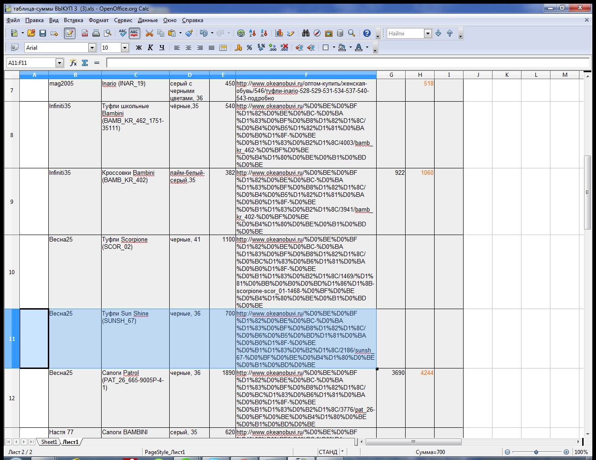Open Background Color dropdown arrow
Screen dimensions: 596x460
pos(350,47)
